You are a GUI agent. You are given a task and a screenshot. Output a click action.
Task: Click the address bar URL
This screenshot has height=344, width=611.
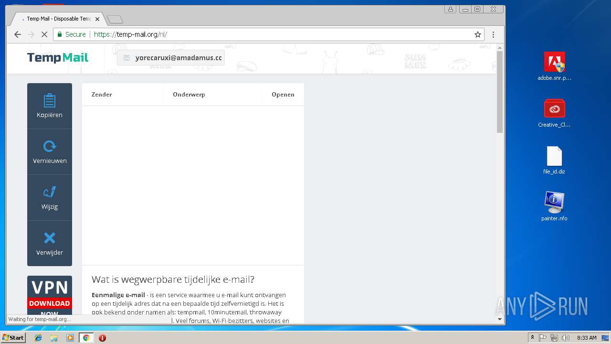pos(130,34)
